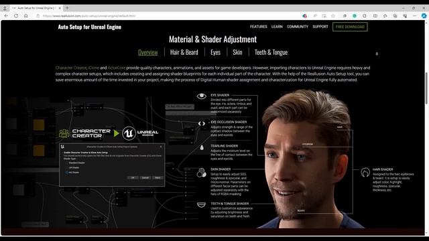Viewport: 429px width, 241px height.
Task: Click the Teeth & Tongue Shader icon
Action: tap(201, 205)
